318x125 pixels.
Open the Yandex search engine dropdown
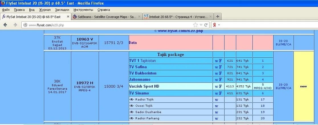219,25
